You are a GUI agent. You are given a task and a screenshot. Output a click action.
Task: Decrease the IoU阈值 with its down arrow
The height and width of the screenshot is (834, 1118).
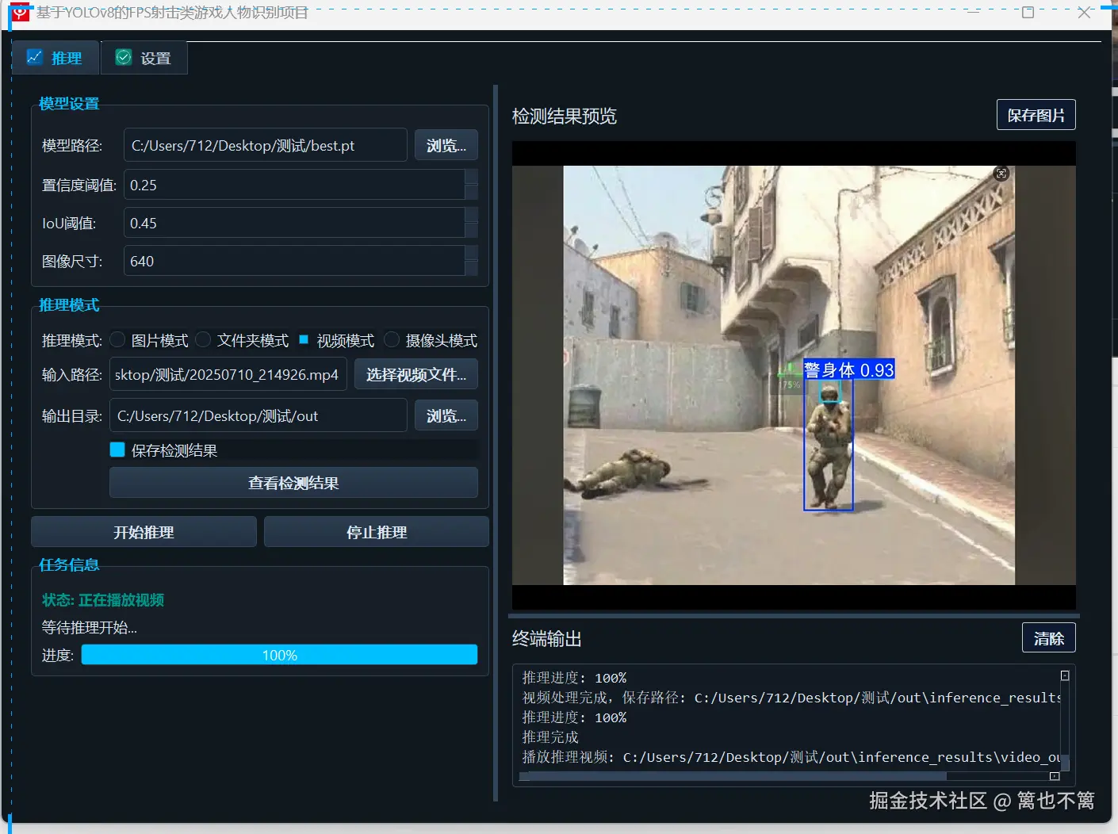click(x=472, y=231)
